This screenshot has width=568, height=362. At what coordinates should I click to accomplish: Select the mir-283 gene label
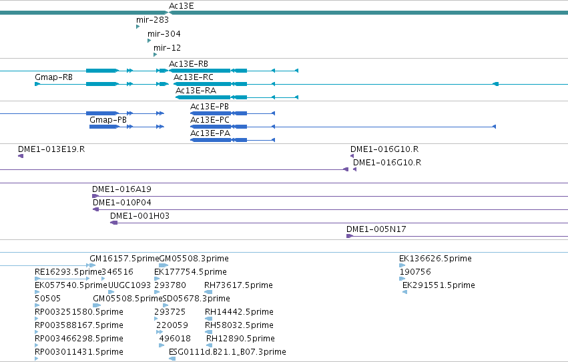click(152, 20)
